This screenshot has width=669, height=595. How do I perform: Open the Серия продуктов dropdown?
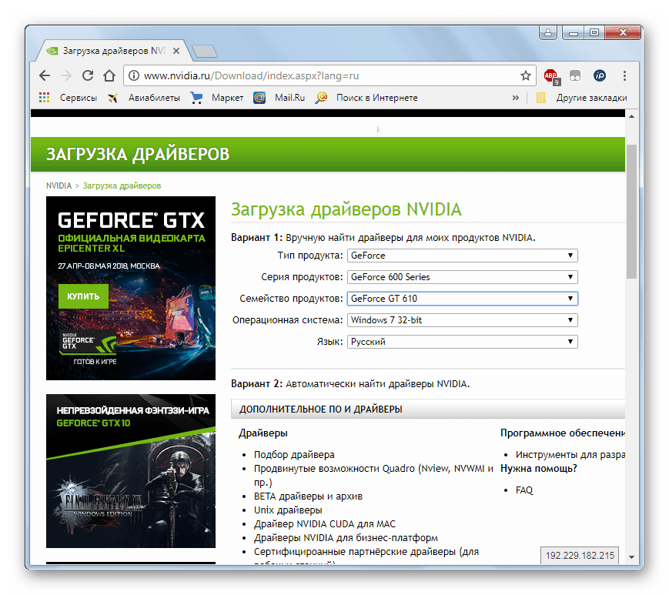(463, 277)
